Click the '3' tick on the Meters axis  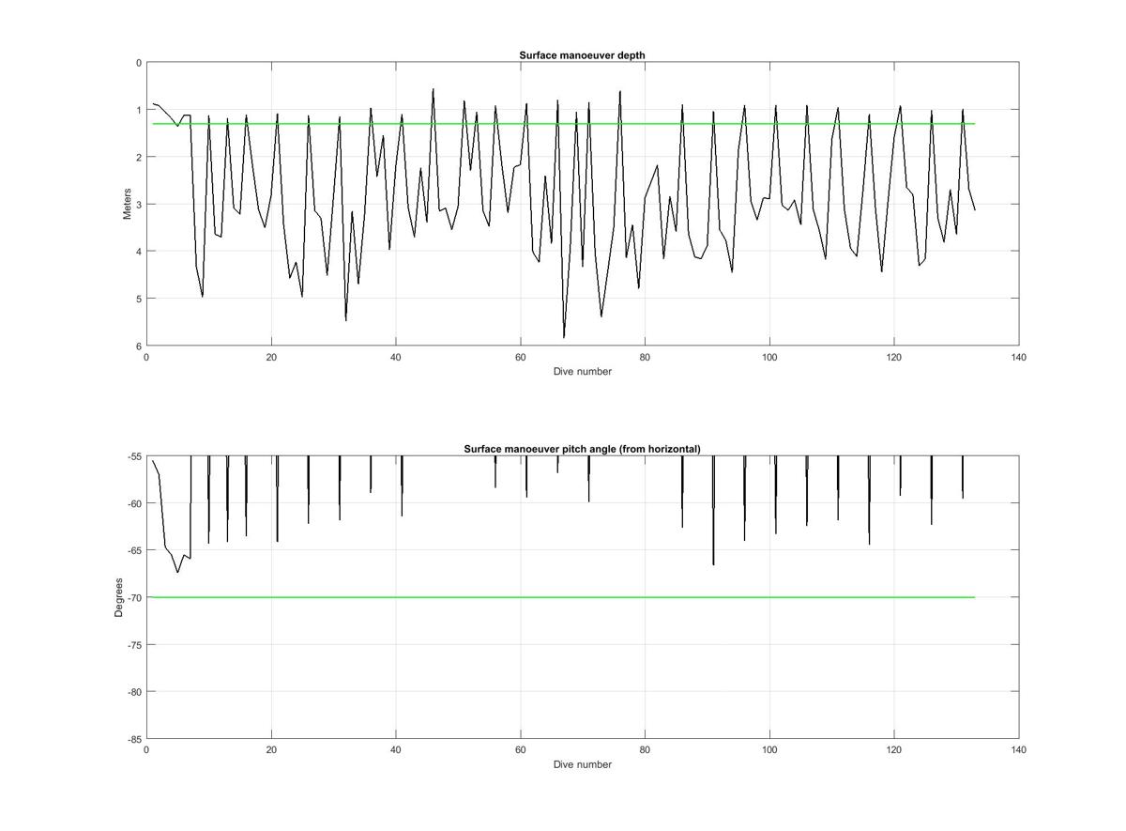[139, 204]
